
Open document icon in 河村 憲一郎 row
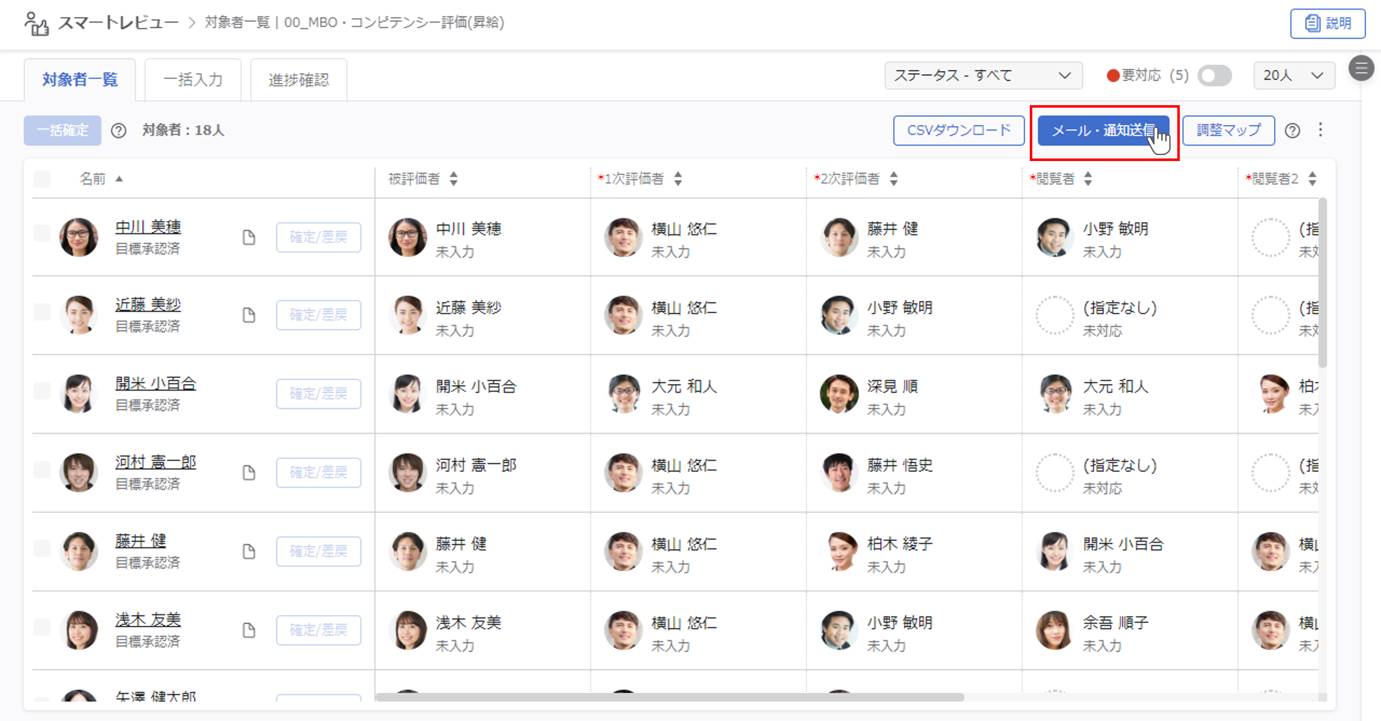tap(249, 473)
